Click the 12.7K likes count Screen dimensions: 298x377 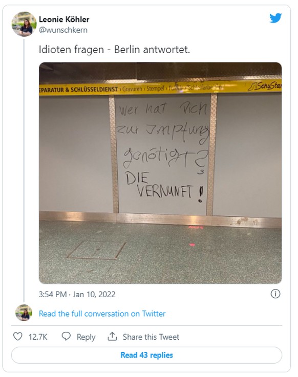[x=38, y=337]
